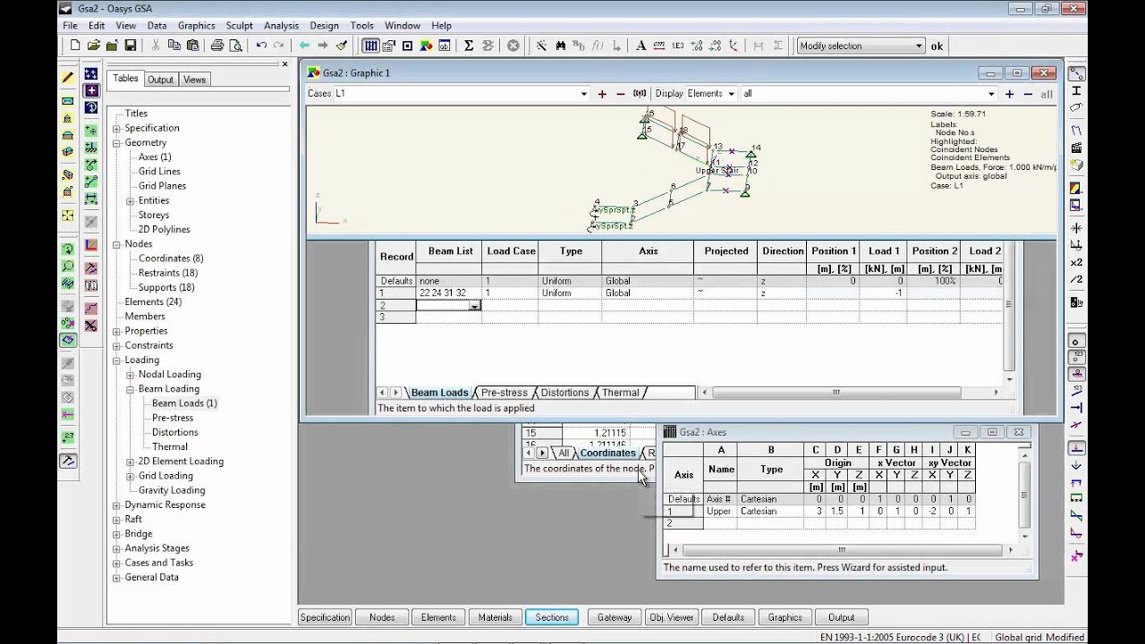
Task: Click the Print icon
Action: 217,46
